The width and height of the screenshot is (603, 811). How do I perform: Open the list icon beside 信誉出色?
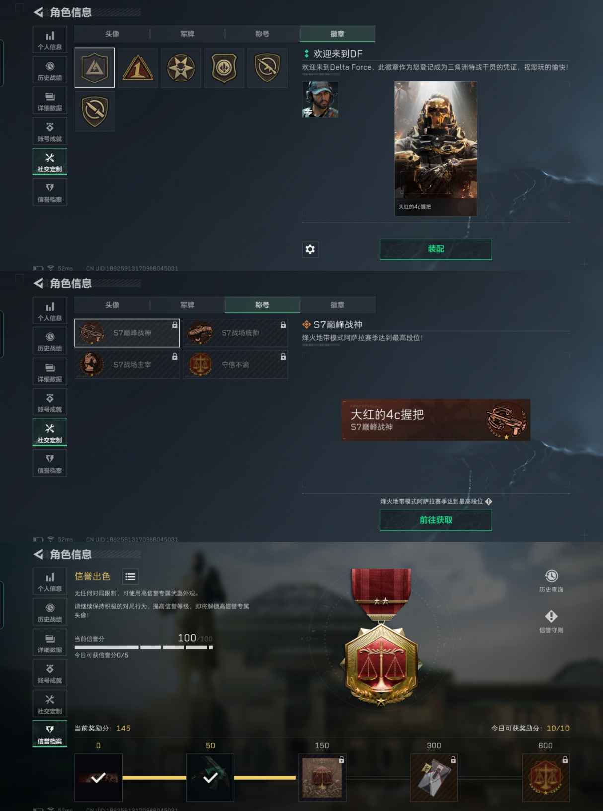130,576
